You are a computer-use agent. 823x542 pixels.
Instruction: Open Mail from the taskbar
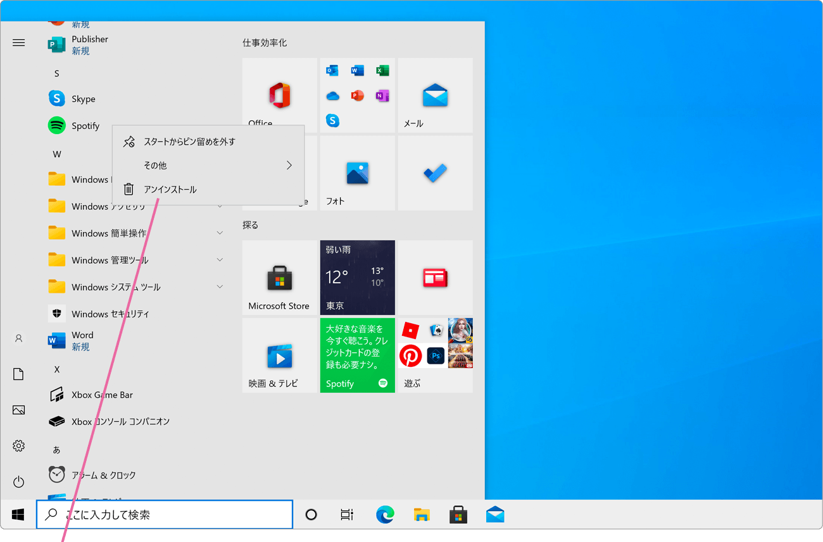click(x=495, y=515)
